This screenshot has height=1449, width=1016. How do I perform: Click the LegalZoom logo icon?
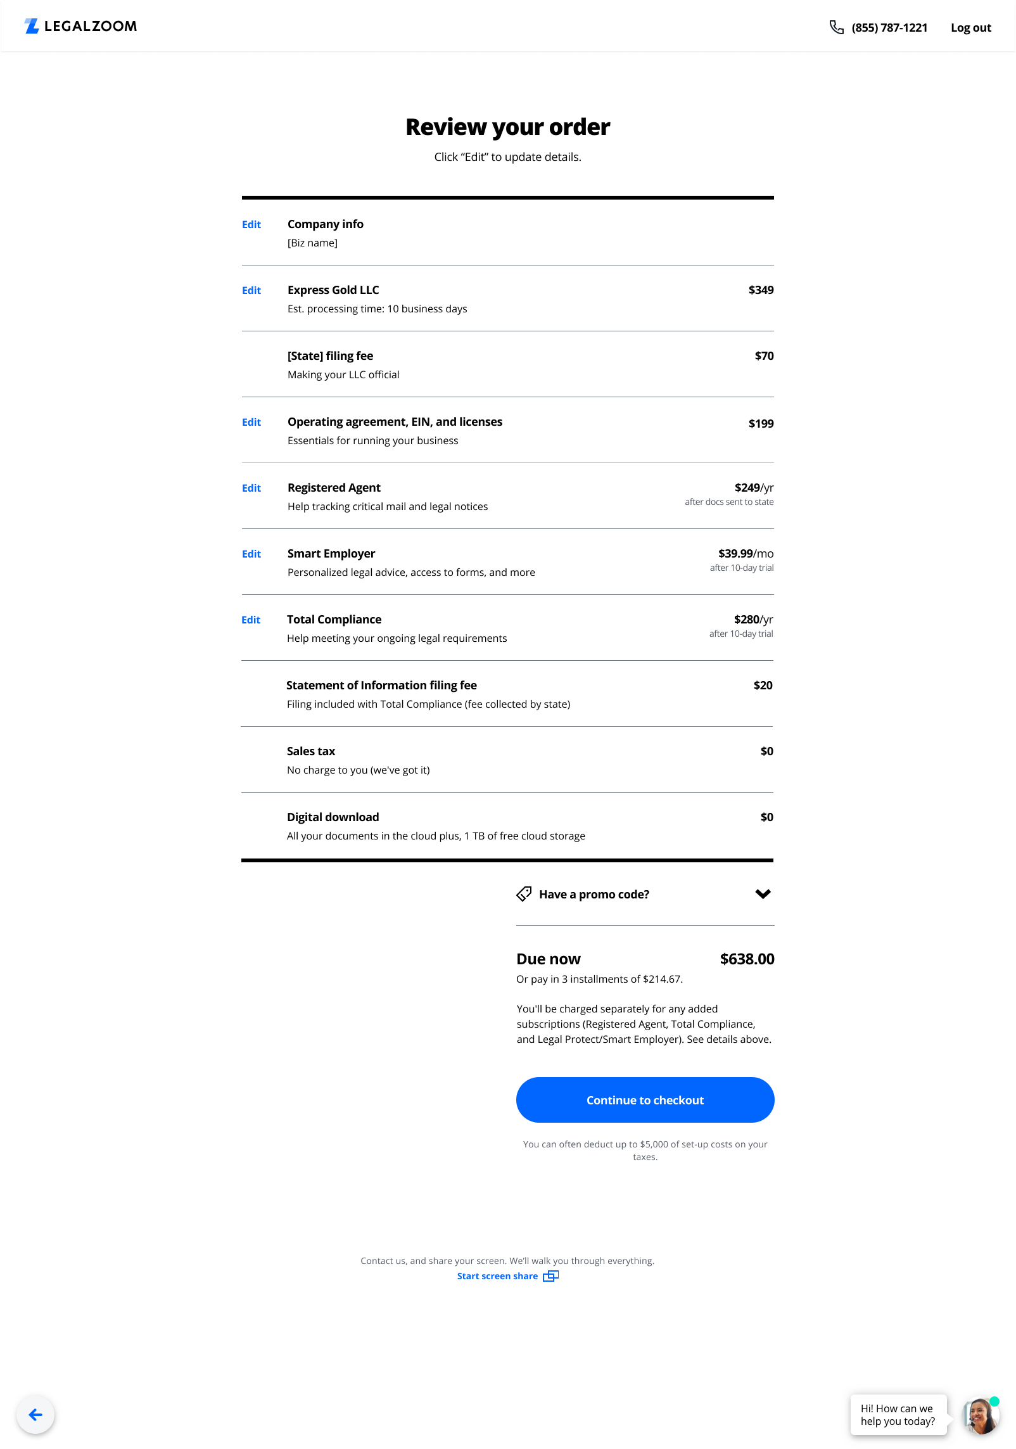point(32,26)
